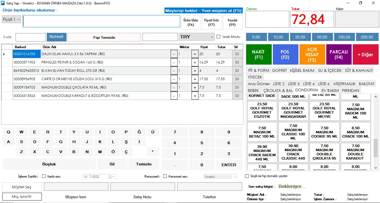Check the Tarih sec box
This screenshot has width=380, height=203.
(44, 176)
